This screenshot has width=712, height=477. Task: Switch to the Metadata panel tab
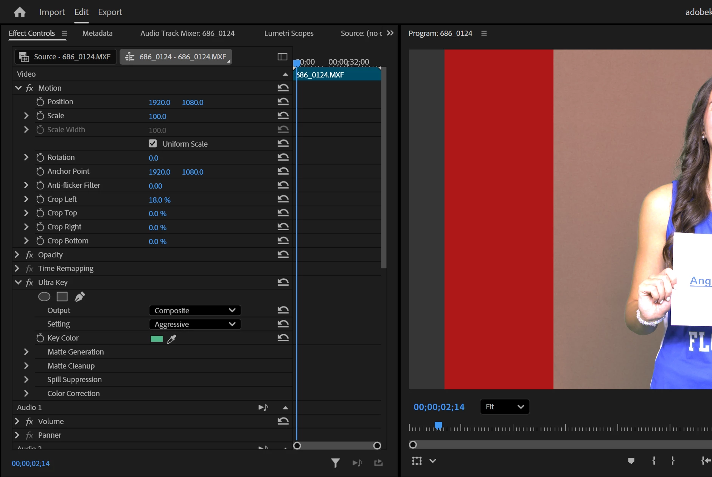pos(97,33)
